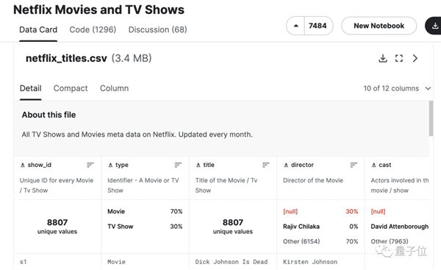
Task: Click the cast column header
Action: click(x=384, y=165)
